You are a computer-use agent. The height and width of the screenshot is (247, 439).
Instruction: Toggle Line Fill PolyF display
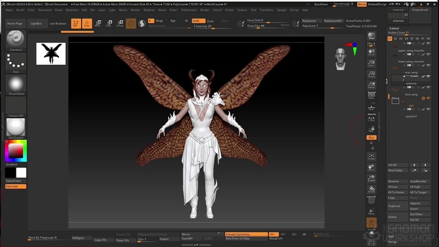tap(371, 200)
